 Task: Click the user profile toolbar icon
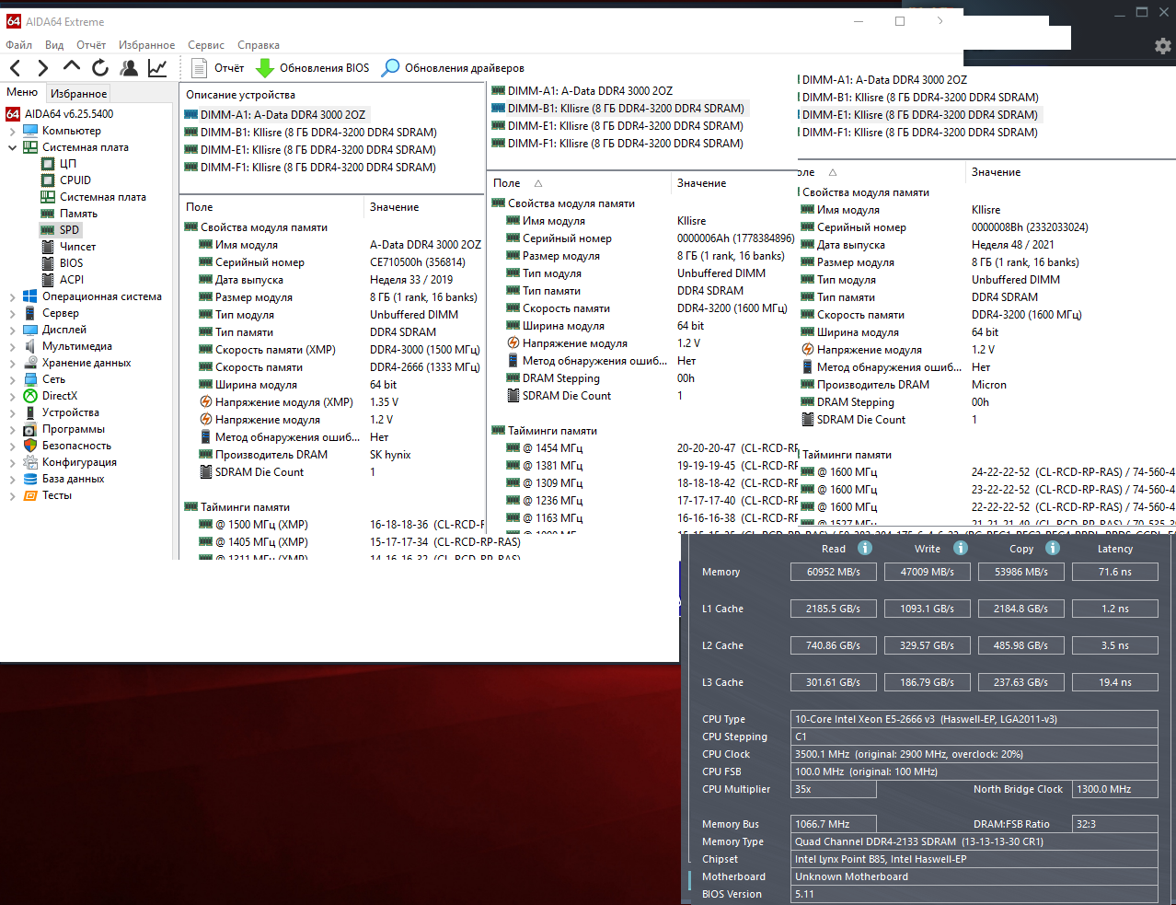pos(129,67)
